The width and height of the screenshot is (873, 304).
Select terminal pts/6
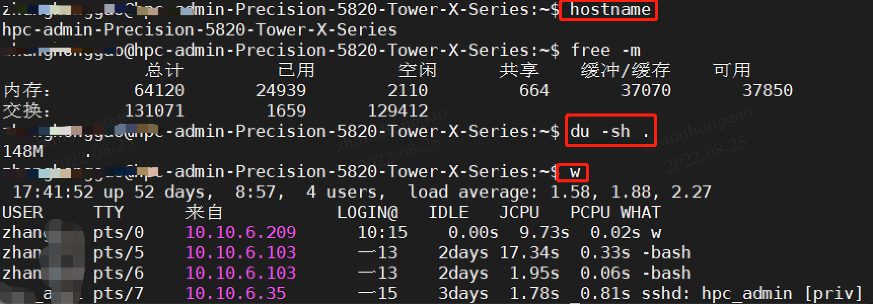pyautogui.click(x=119, y=273)
